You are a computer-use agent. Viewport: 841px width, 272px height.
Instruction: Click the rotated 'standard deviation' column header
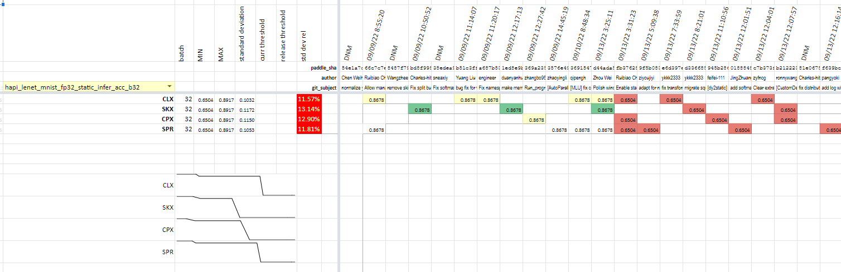click(x=243, y=34)
